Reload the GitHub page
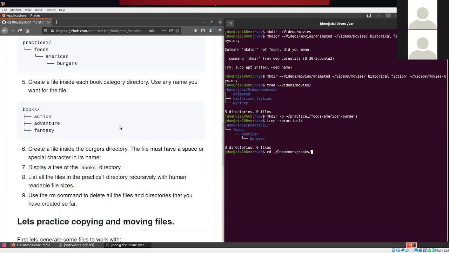The image size is (449, 253). [x=20, y=31]
